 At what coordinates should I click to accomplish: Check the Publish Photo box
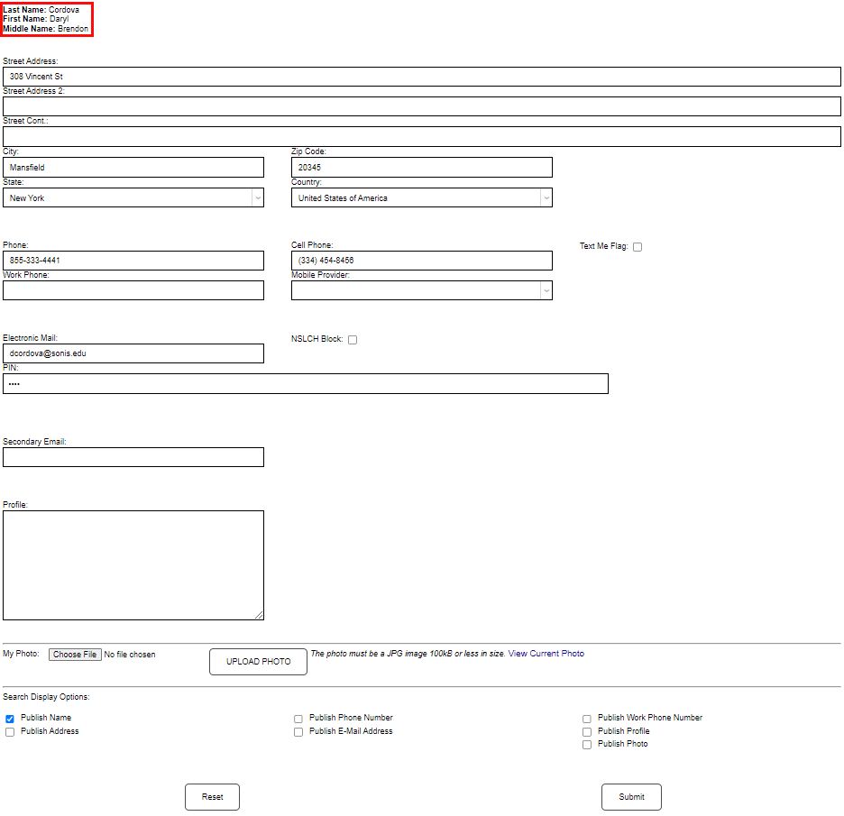point(586,745)
